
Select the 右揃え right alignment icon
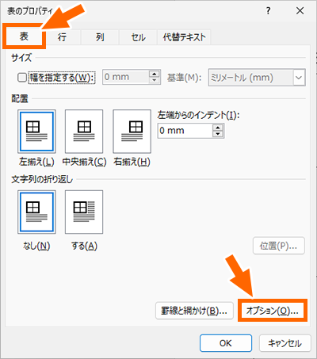(132, 132)
